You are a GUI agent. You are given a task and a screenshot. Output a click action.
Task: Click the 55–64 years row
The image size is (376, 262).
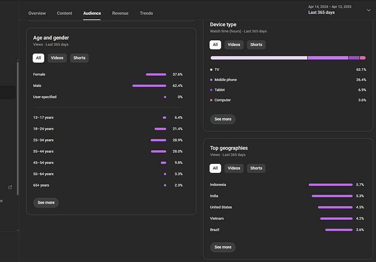click(108, 174)
